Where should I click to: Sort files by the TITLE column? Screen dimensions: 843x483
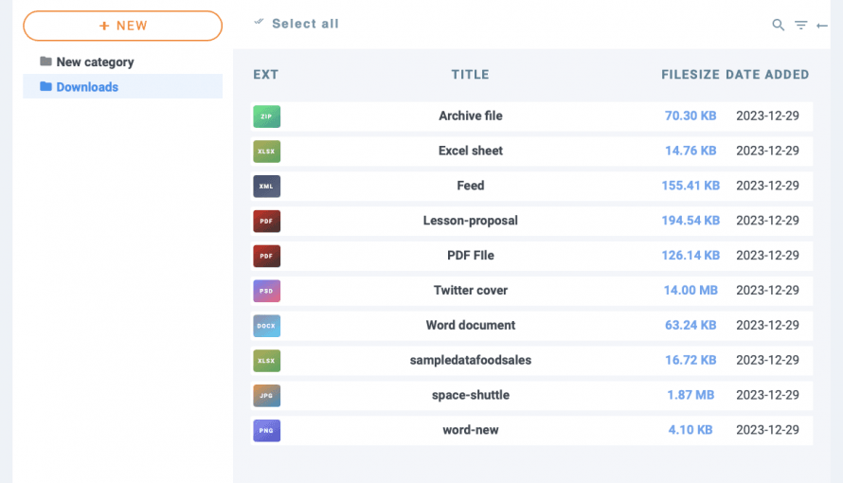pyautogui.click(x=470, y=75)
